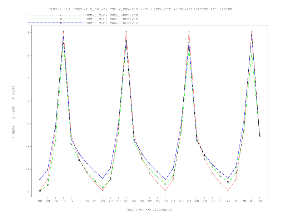Image resolution: width=283 pixels, height=219 pixels.
Task: Click the x-axis tick label 84
Action: (259, 201)
